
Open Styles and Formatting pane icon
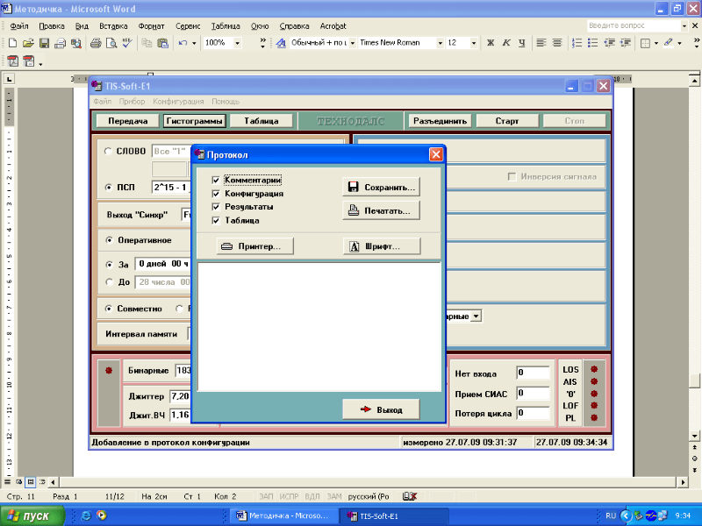[281, 43]
